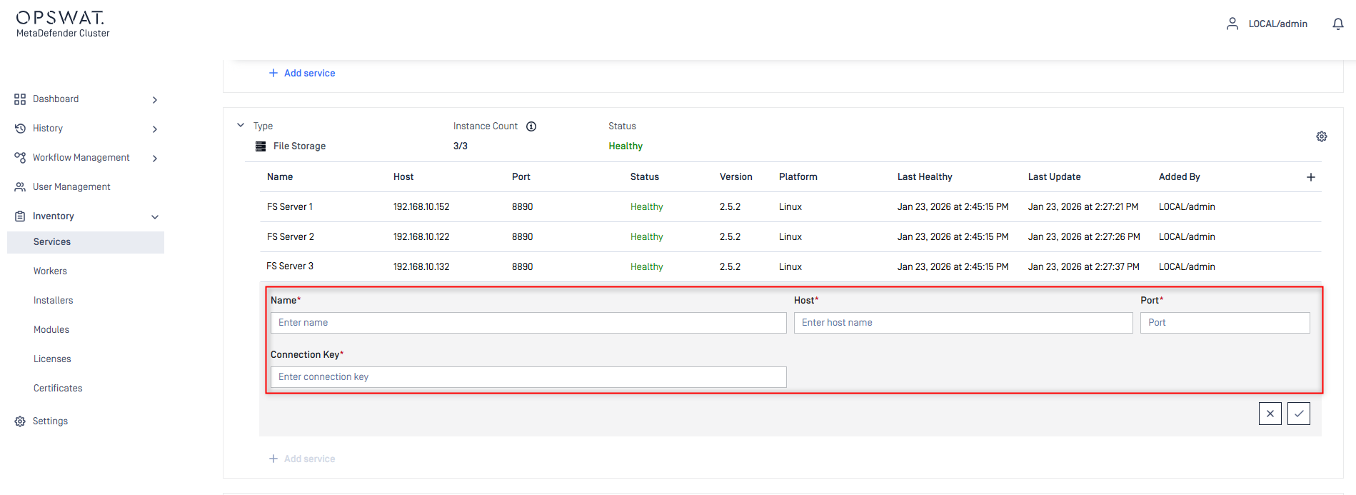Click the plus icon in table header

click(x=1310, y=177)
